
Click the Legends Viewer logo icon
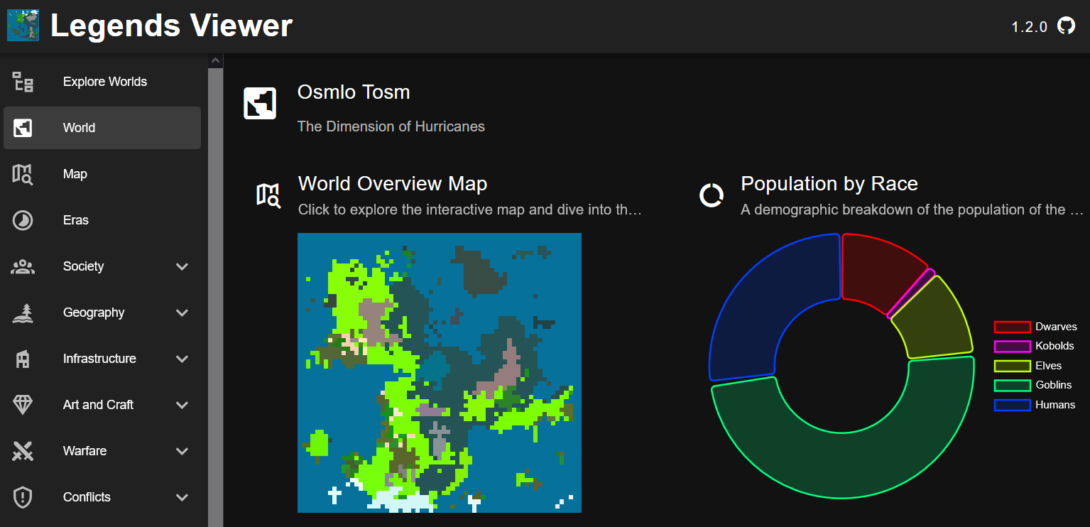23,26
